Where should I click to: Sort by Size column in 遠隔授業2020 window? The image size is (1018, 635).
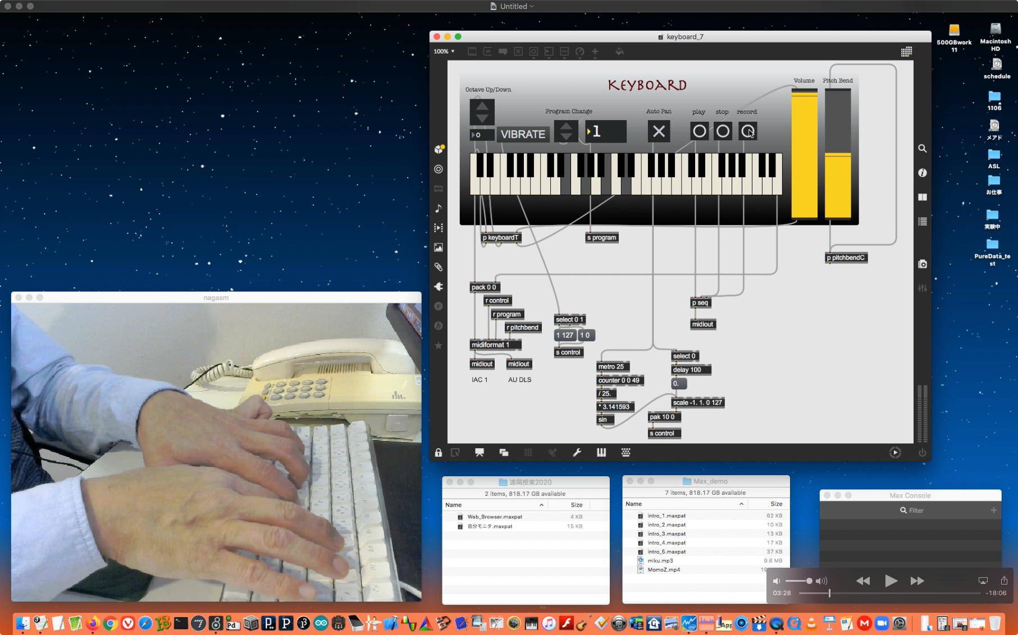(x=577, y=505)
